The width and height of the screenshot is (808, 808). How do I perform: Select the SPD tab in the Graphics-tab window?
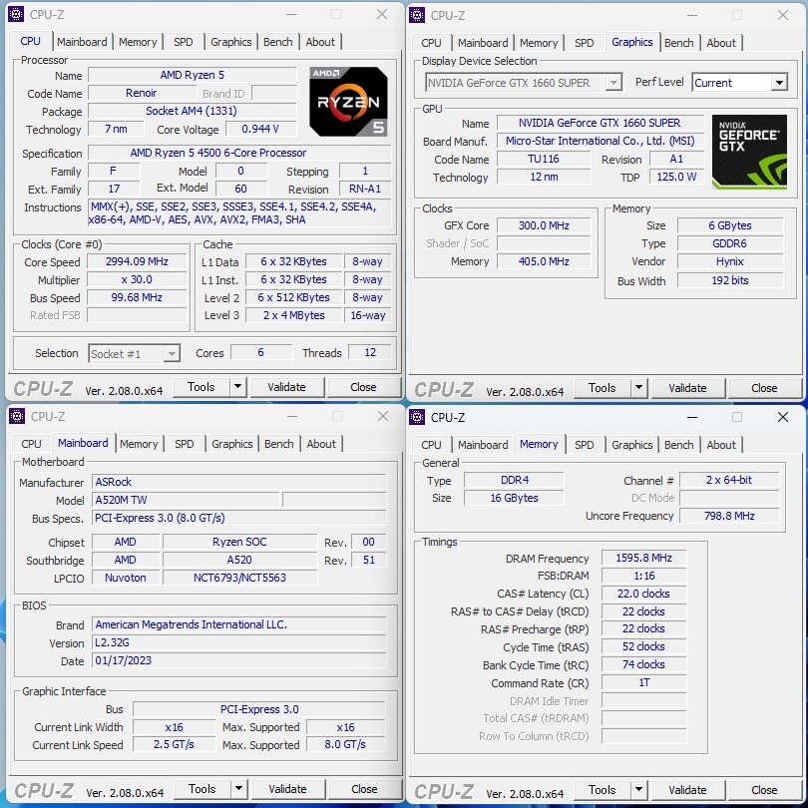(584, 43)
